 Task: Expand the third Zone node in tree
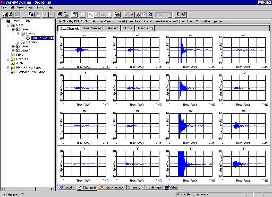coord(13,50)
